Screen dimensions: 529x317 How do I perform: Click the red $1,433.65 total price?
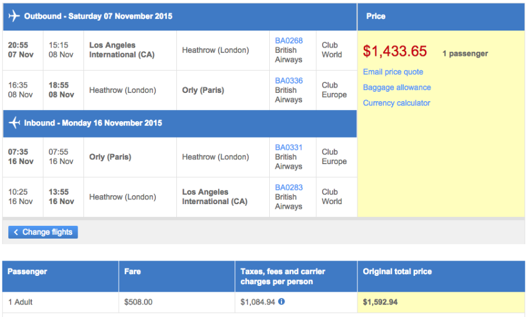click(x=394, y=52)
